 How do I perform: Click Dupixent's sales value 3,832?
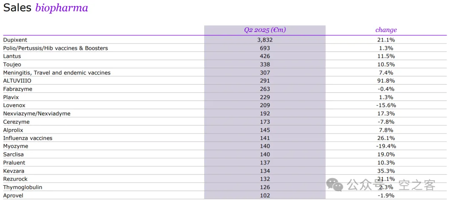[265, 40]
